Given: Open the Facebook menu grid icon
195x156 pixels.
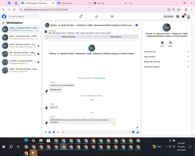Looking at the screenshot, I should [x=177, y=16].
